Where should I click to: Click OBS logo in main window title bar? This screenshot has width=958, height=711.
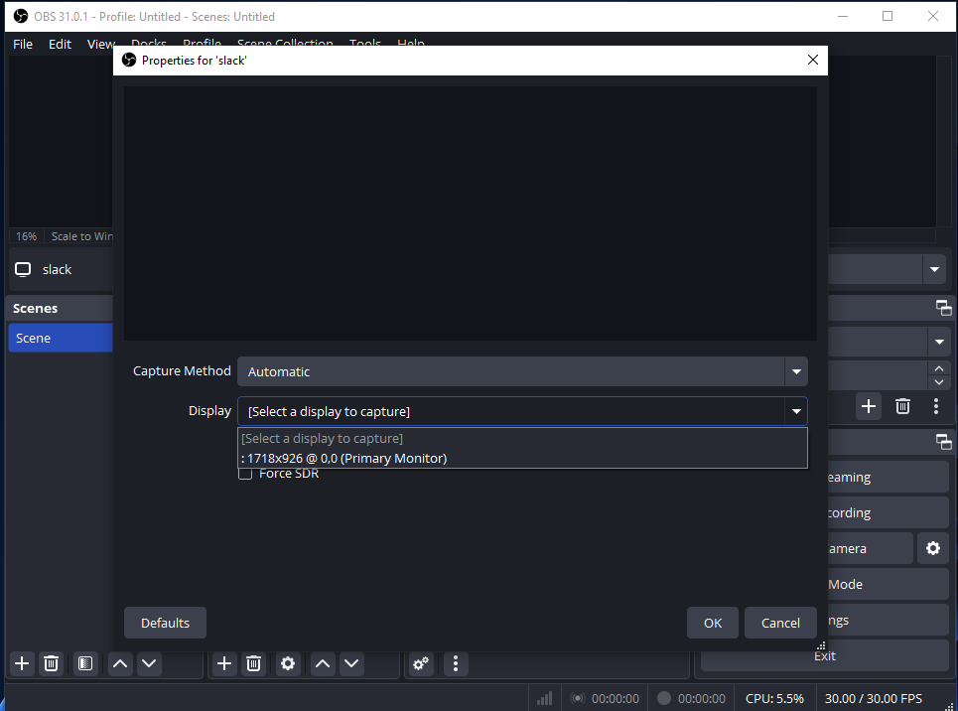pyautogui.click(x=21, y=16)
